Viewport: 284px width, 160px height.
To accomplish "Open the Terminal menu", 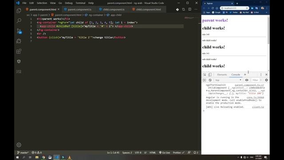I will 80,3.
